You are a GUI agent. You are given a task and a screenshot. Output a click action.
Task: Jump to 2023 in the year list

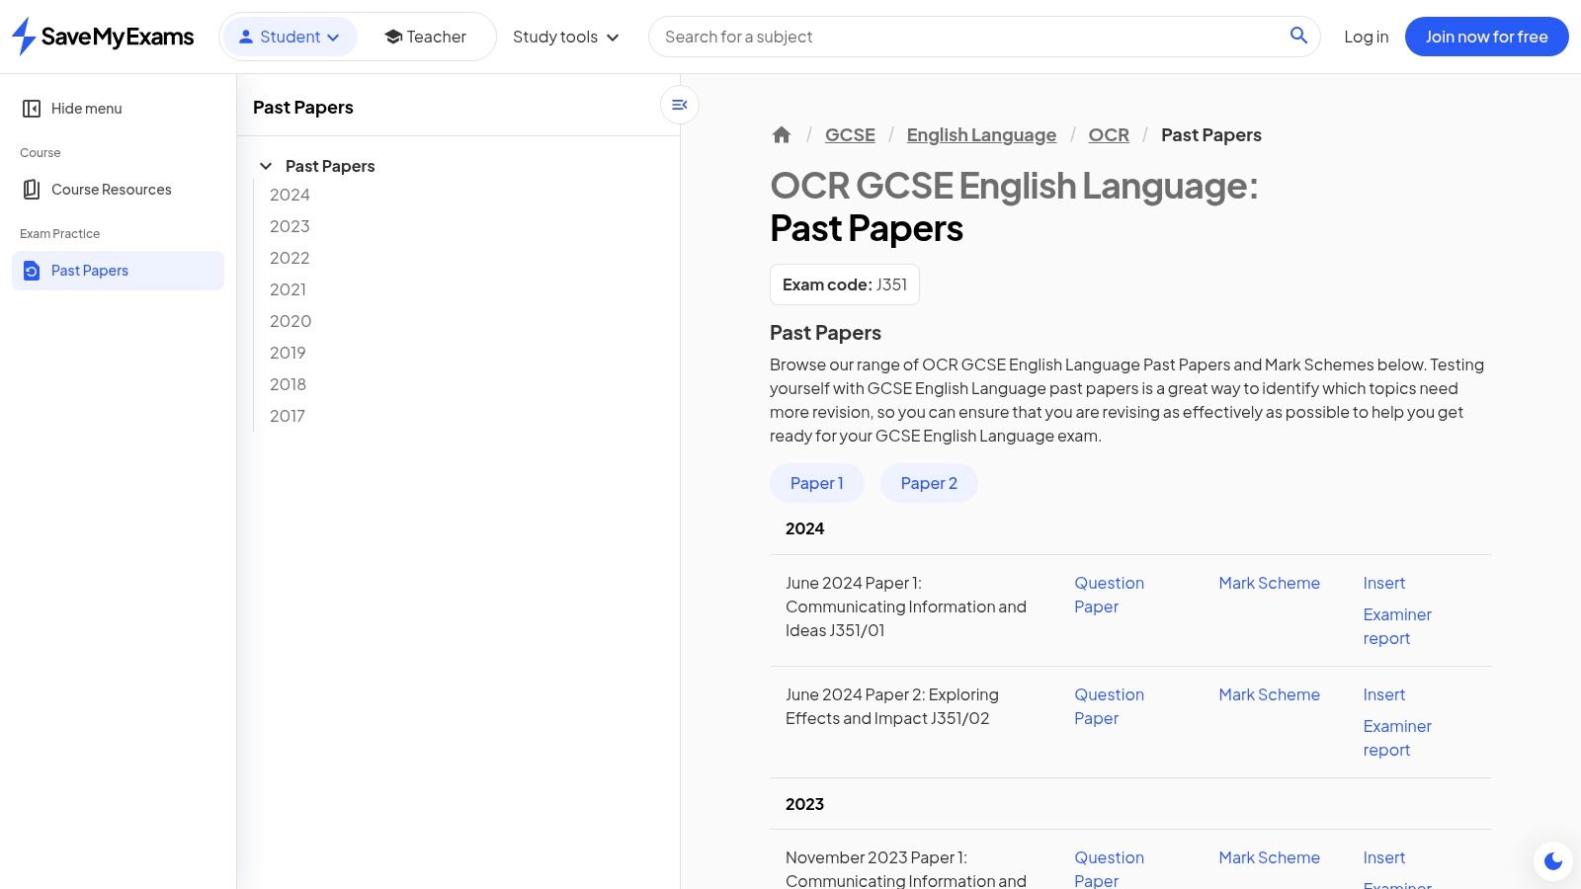(290, 226)
